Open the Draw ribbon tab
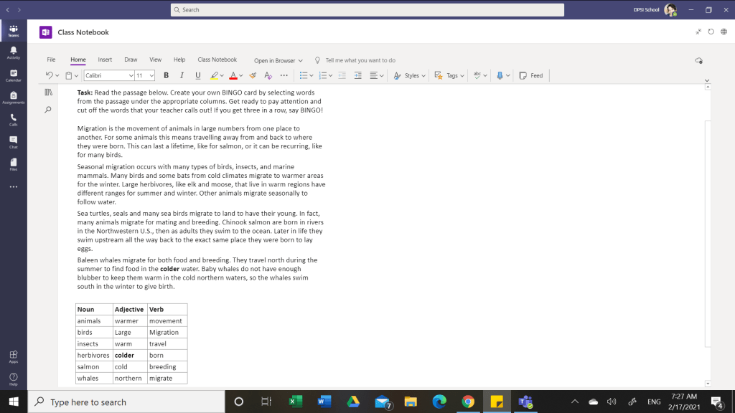The width and height of the screenshot is (735, 413). 131,60
